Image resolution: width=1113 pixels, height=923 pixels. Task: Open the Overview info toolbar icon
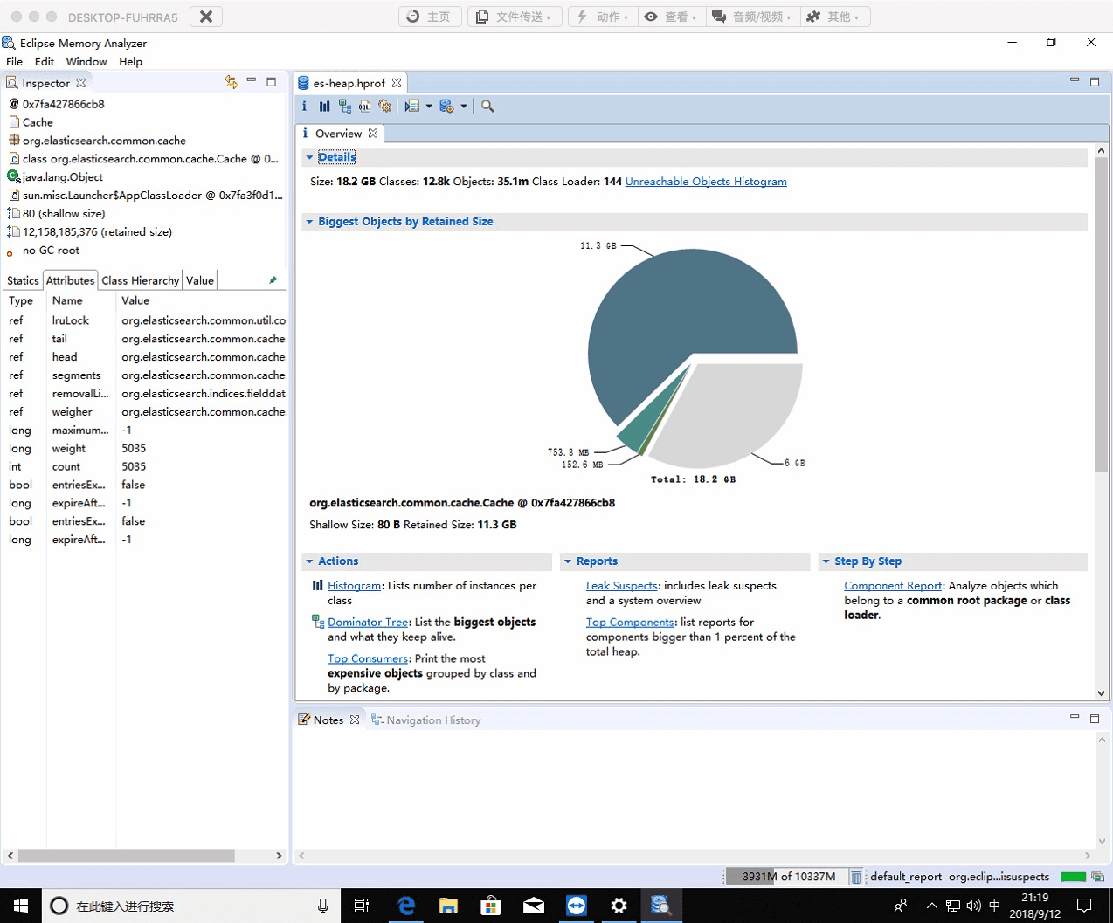[304, 106]
